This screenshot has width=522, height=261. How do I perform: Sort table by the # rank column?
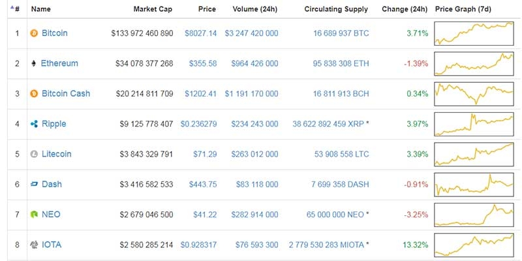[15, 9]
